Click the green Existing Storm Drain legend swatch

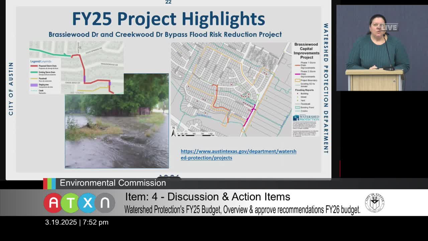[x=34, y=72]
